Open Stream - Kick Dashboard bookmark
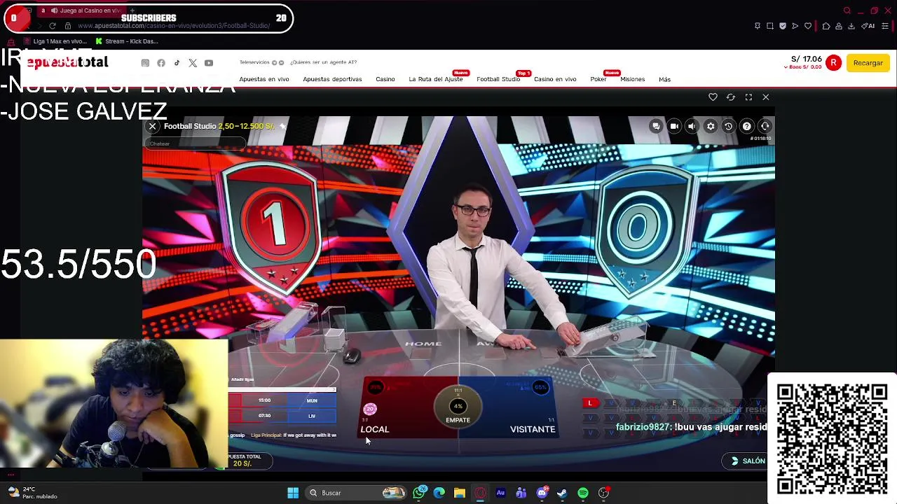This screenshot has width=897, height=504. (127, 41)
